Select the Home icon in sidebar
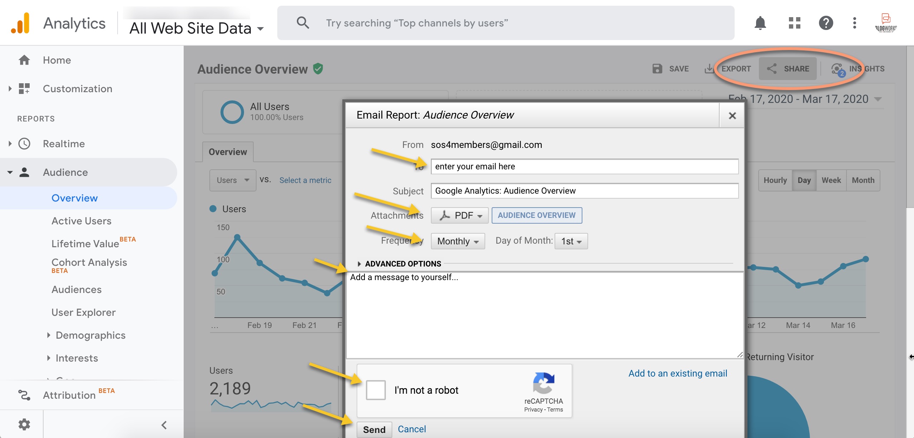 click(24, 60)
